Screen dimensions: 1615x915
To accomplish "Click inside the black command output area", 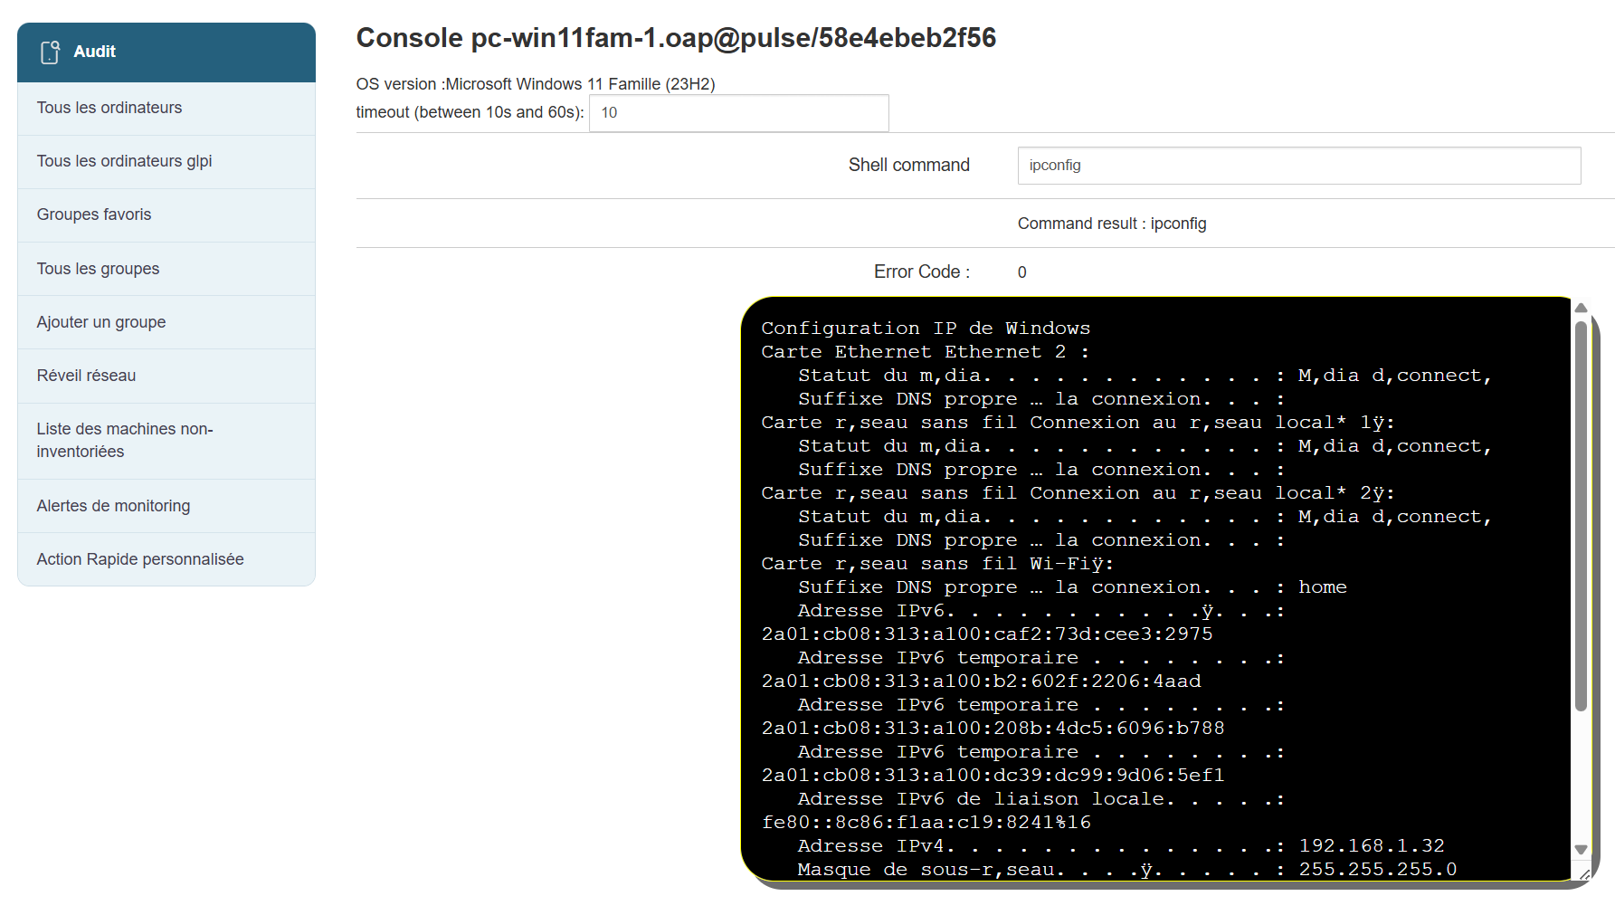I will pyautogui.click(x=1158, y=588).
